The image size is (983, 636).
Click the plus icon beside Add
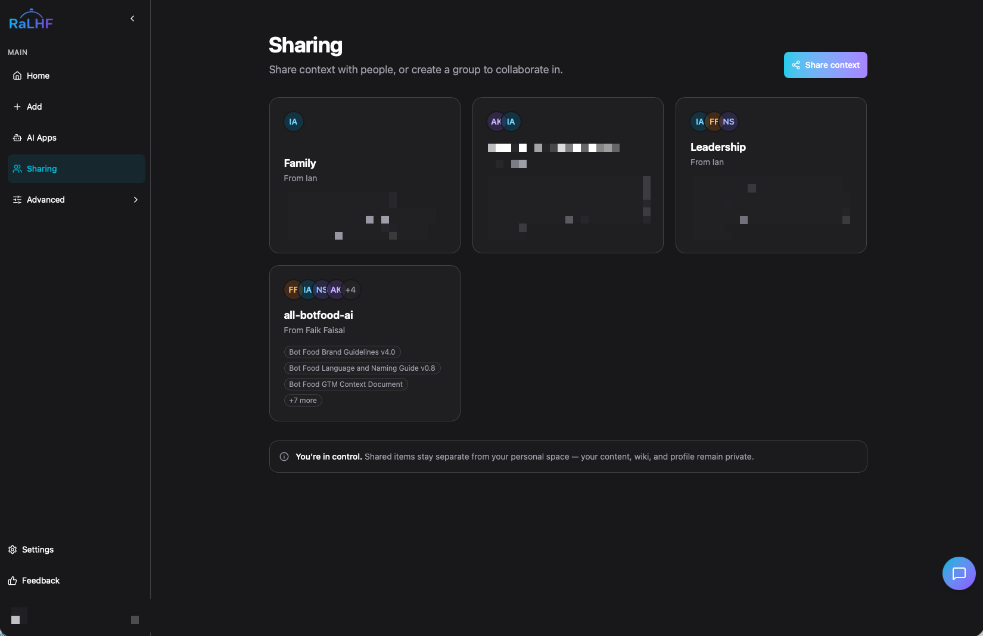click(17, 107)
